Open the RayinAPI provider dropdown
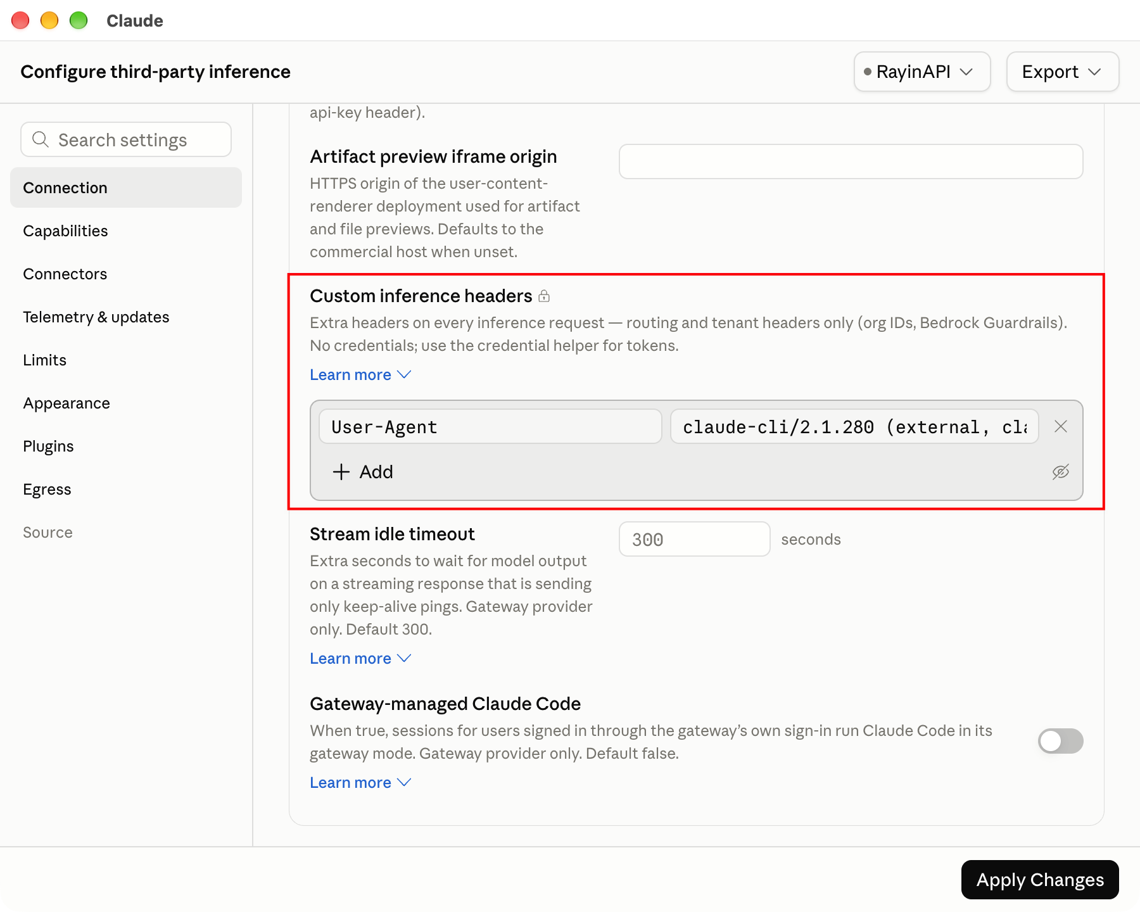Viewport: 1140px width, 912px height. tap(922, 72)
